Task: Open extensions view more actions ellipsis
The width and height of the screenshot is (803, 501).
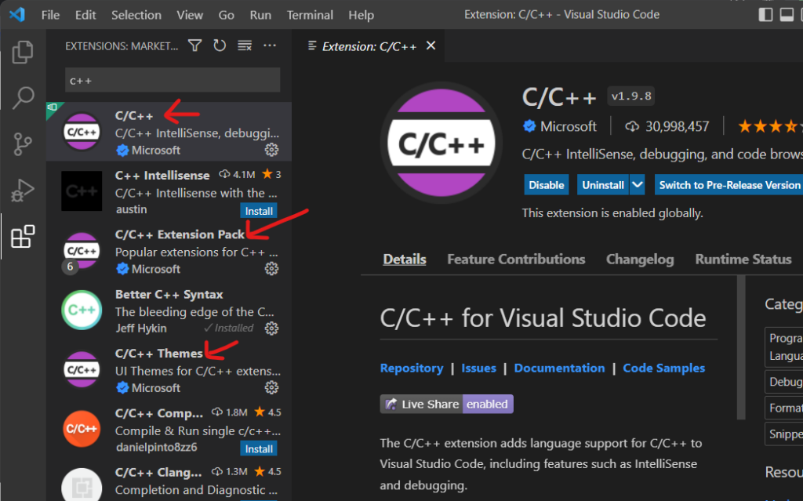Action: click(270, 46)
